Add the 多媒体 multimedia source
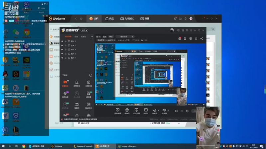 click(146, 111)
